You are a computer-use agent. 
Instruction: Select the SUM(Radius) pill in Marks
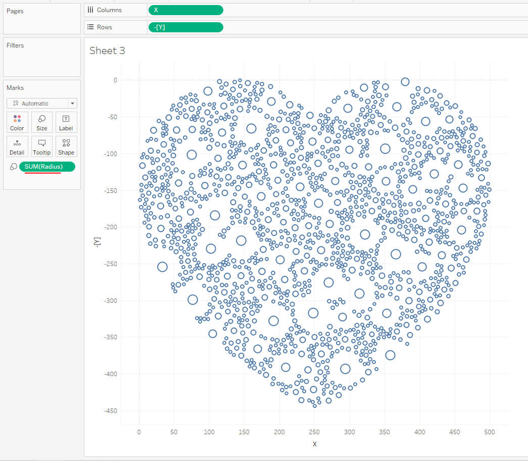47,167
